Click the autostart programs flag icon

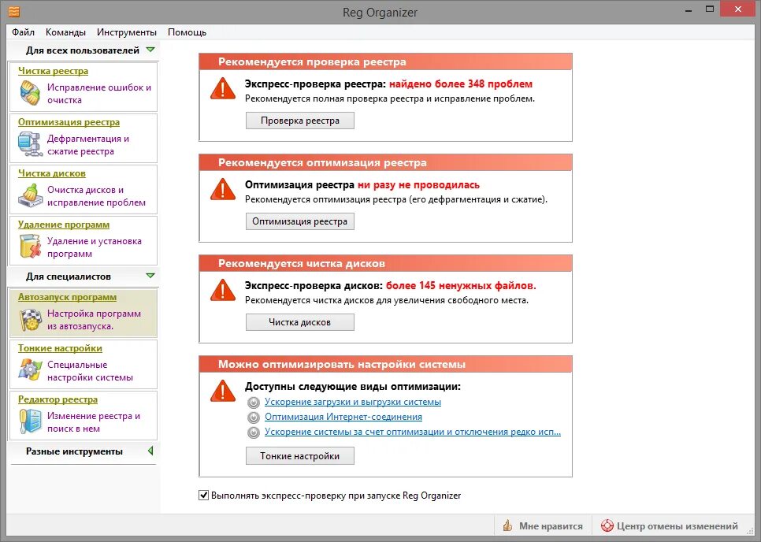(30, 319)
